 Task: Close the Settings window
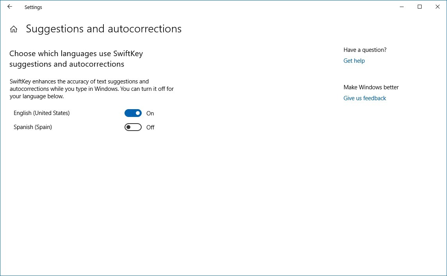[x=438, y=7]
